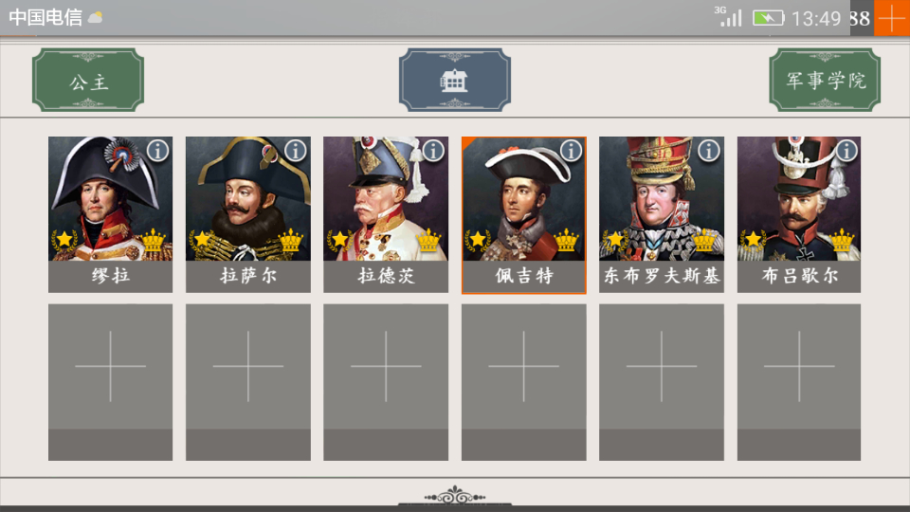Add general in empty slot below 布吕歇尔

click(x=799, y=382)
